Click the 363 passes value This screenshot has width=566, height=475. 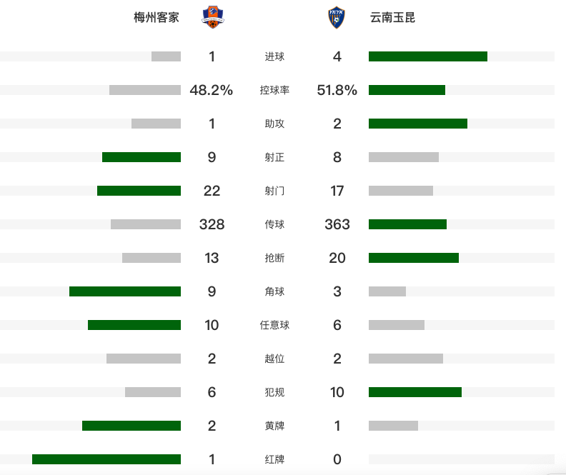pyautogui.click(x=337, y=224)
